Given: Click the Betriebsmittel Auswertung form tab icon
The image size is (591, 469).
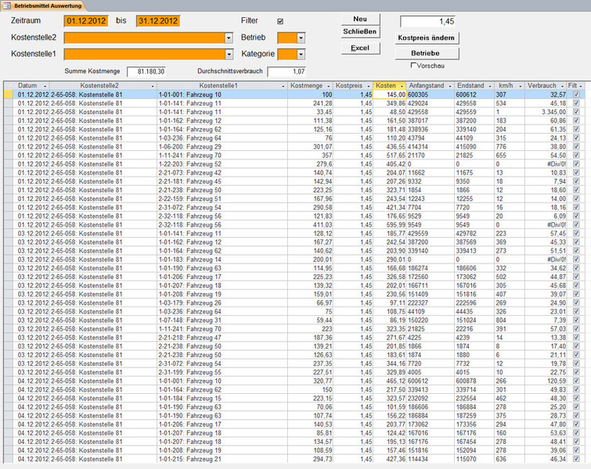Looking at the screenshot, I should (6, 5).
